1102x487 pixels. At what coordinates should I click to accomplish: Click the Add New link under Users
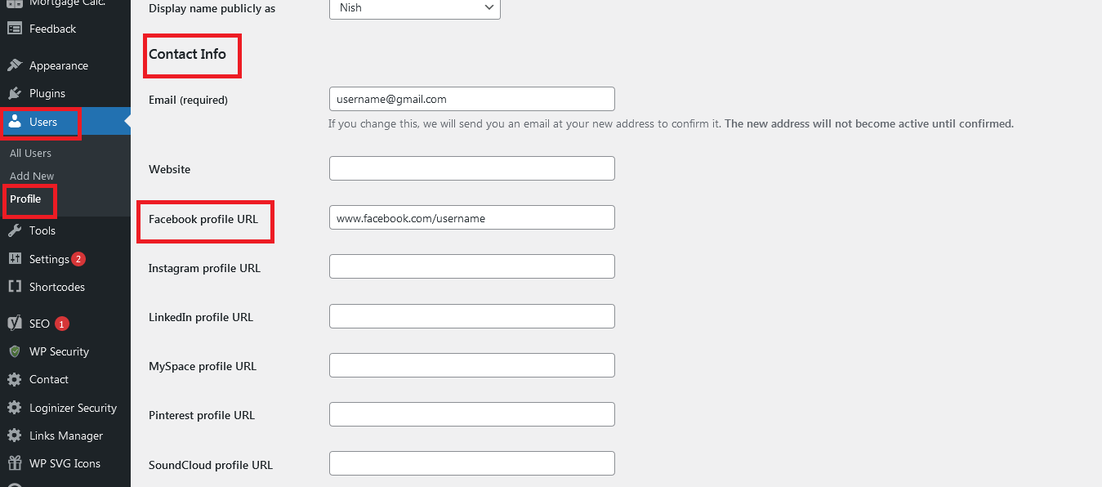pos(31,175)
